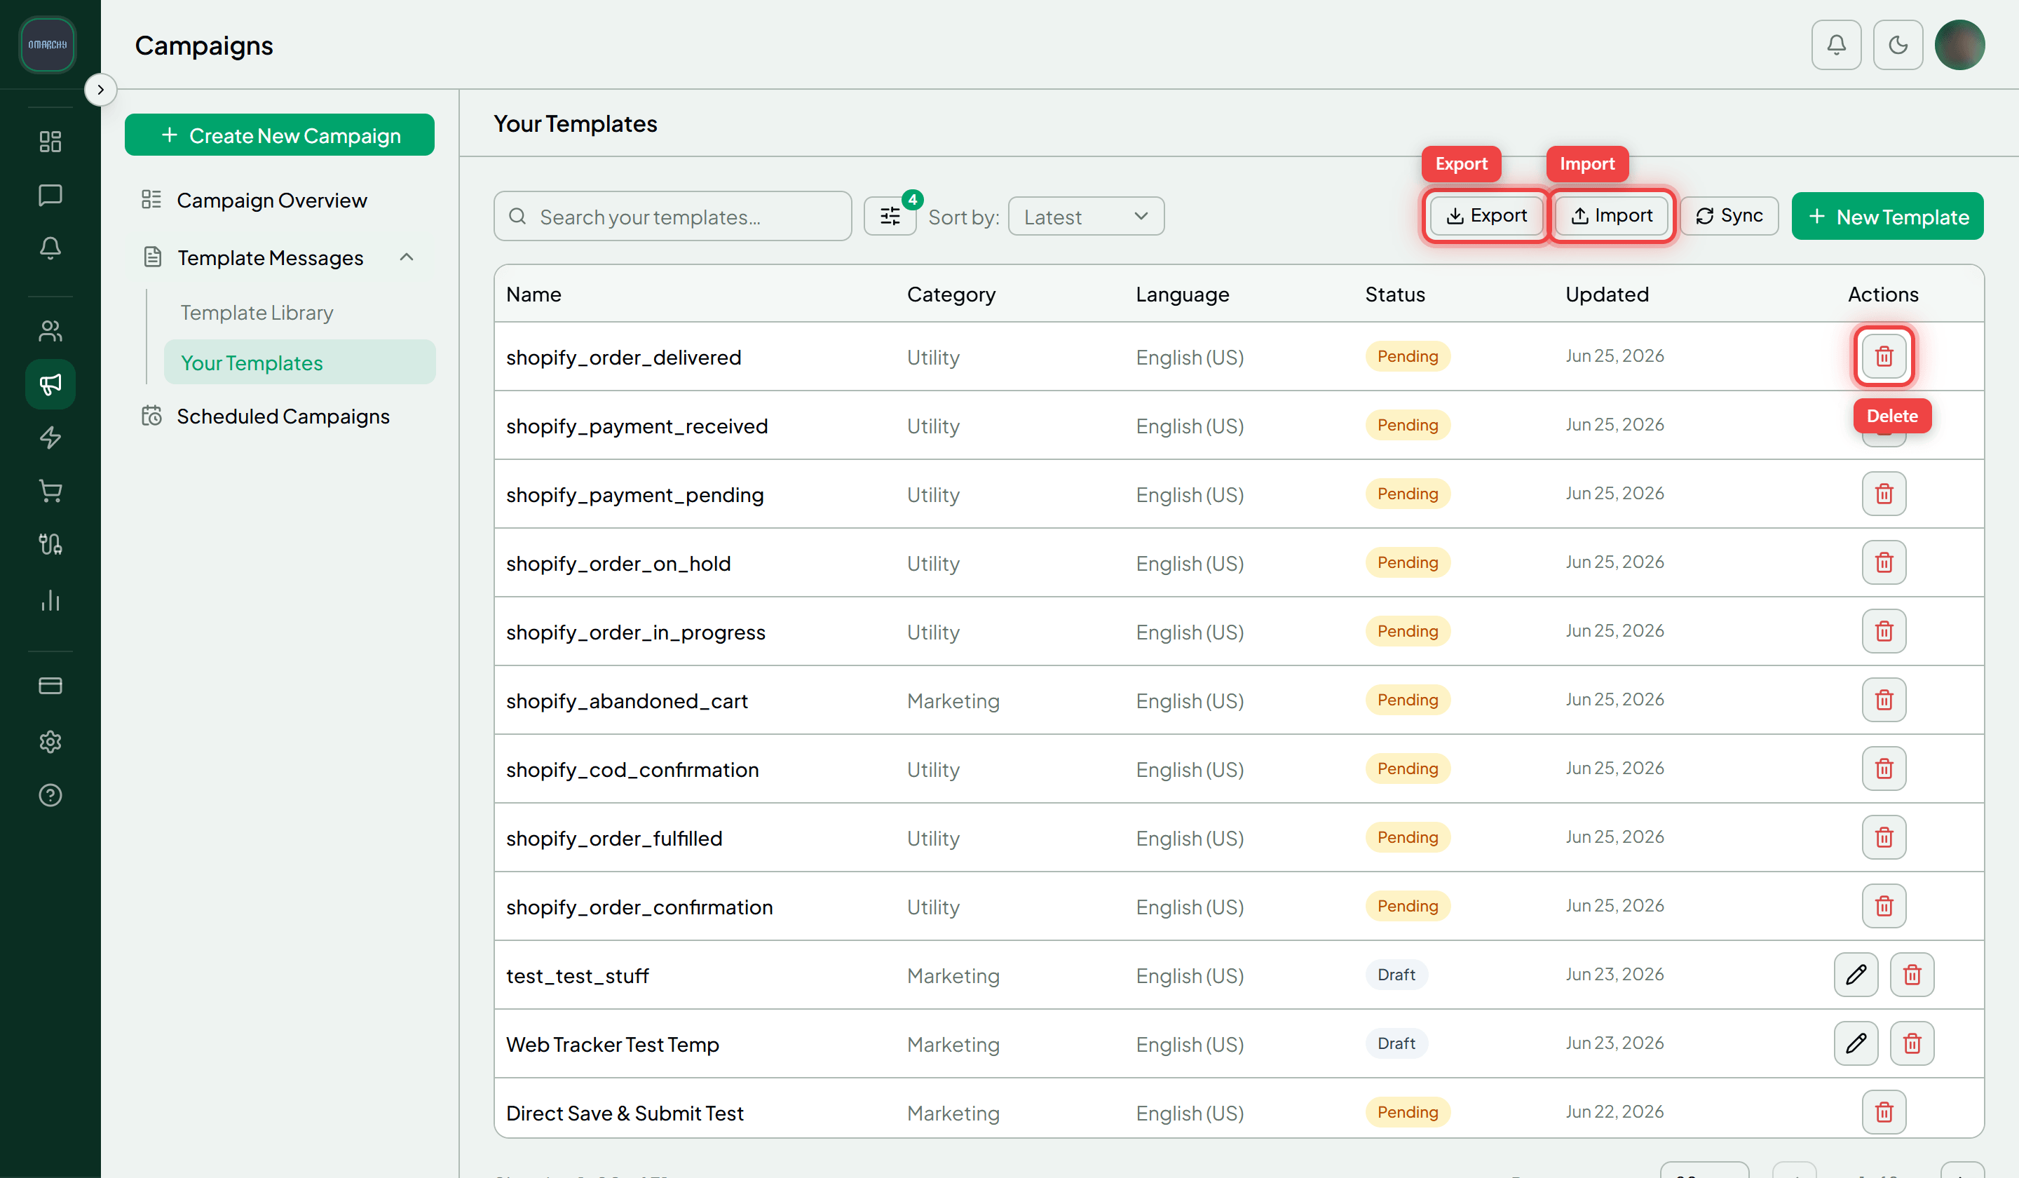Collapse the Template Messages menu section
This screenshot has width=2019, height=1178.
pos(407,257)
